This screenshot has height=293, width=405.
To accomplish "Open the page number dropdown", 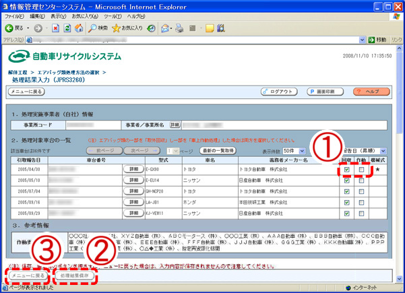I will 173,151.
